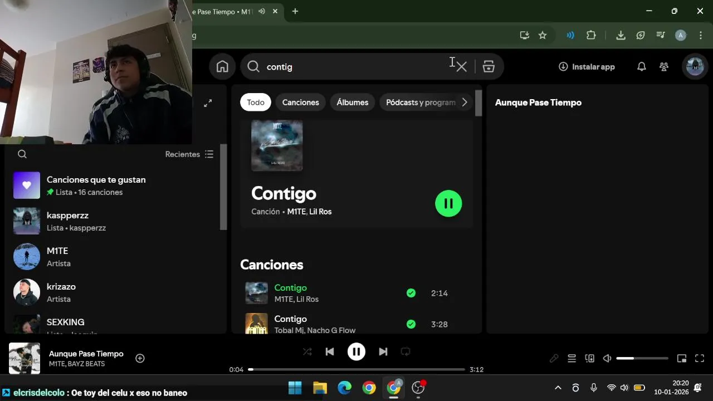This screenshot has height=401, width=713.
Task: Open Aunque Pase Tiempo in the right panel
Action: click(538, 102)
